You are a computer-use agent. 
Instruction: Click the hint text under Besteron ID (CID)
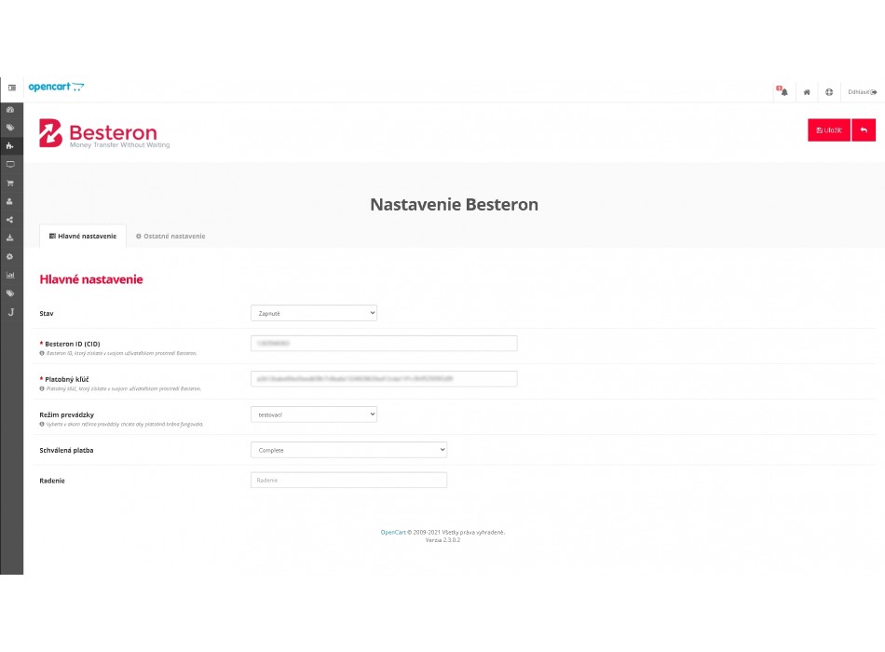[x=121, y=353]
